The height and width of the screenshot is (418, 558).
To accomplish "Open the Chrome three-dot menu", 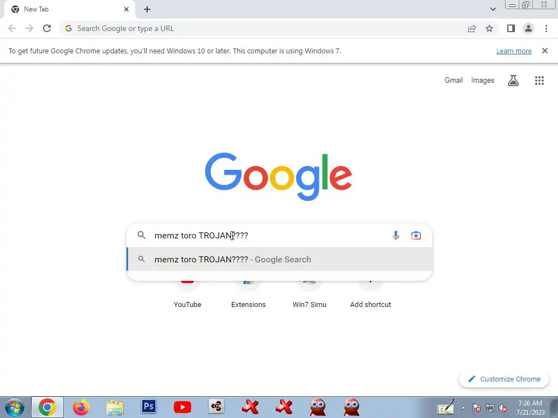I will [546, 28].
